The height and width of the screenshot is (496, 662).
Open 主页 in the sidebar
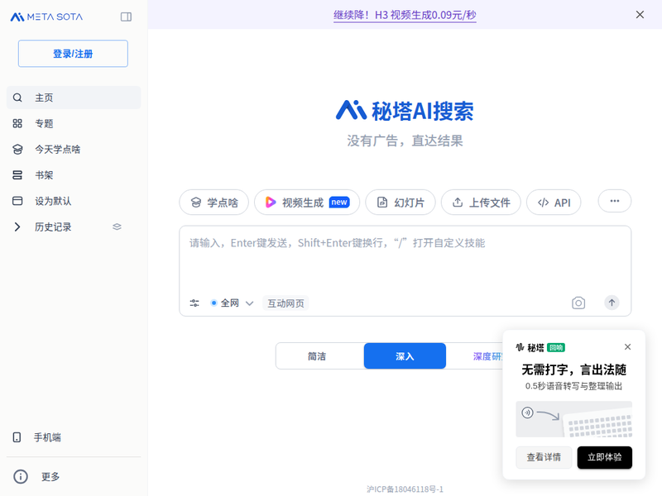74,98
